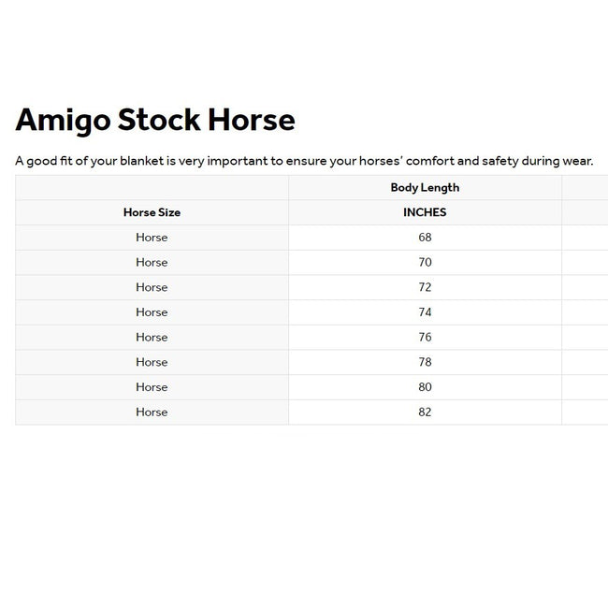Select the 68 inches body length cell
The image size is (608, 608).
425,238
